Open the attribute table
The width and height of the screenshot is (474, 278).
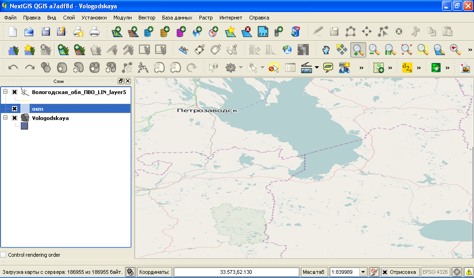[290, 67]
